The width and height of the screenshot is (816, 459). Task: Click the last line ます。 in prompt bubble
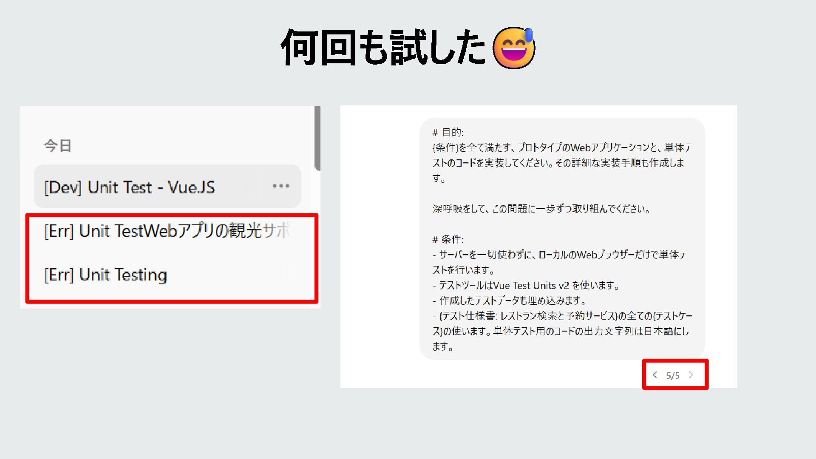click(x=443, y=347)
